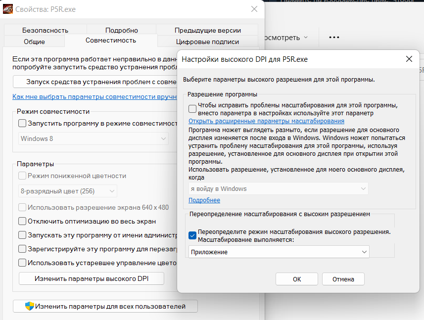
Task: Enable the legacy color management checkbox
Action: (x=22, y=263)
